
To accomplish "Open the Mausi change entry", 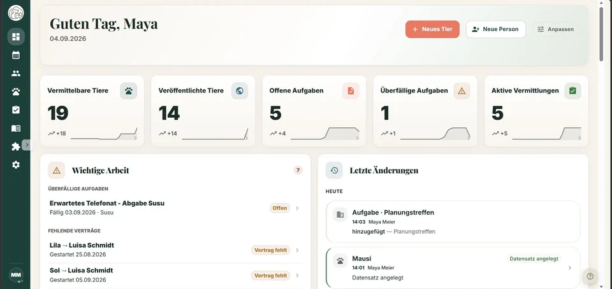I will click(453, 267).
